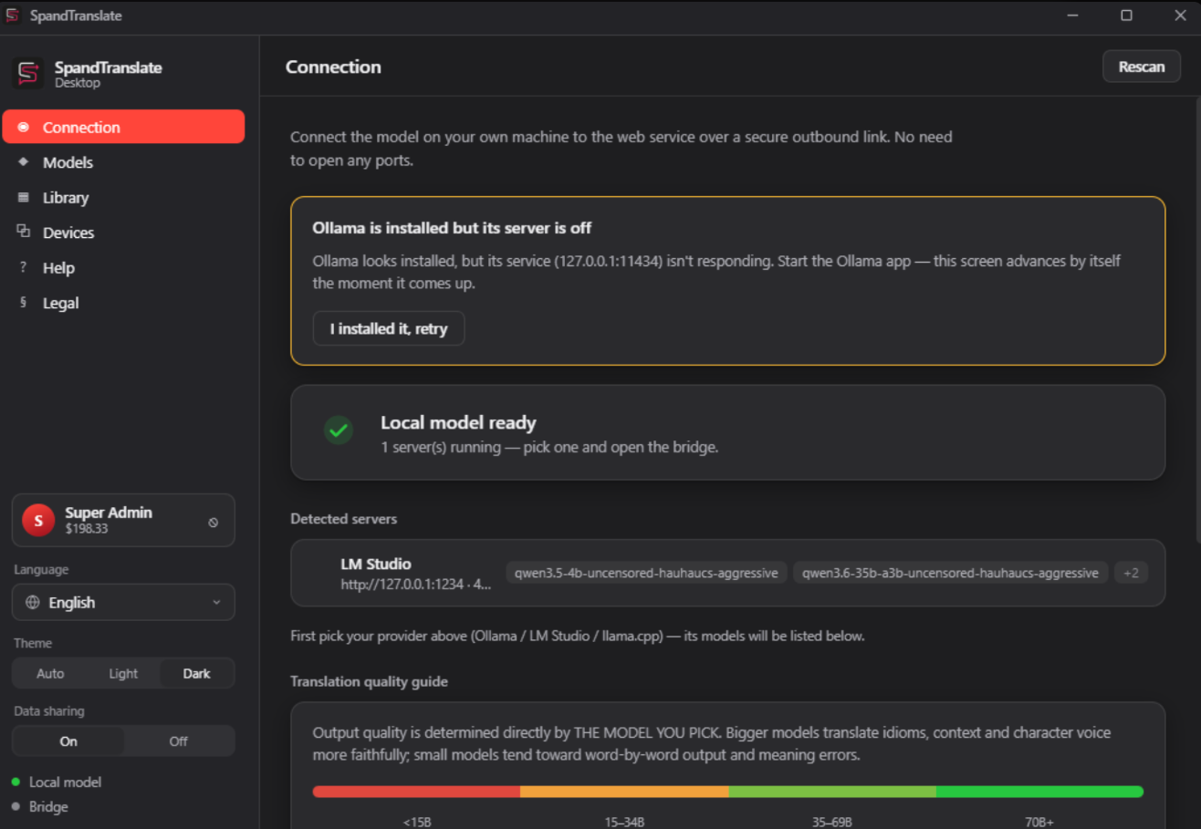Click the qwen3.6-35b-a3b-uncensored model chip
Screen dimensions: 1201x829
point(951,573)
